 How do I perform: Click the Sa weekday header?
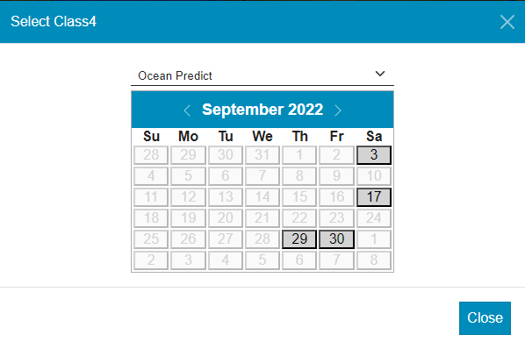[374, 137]
